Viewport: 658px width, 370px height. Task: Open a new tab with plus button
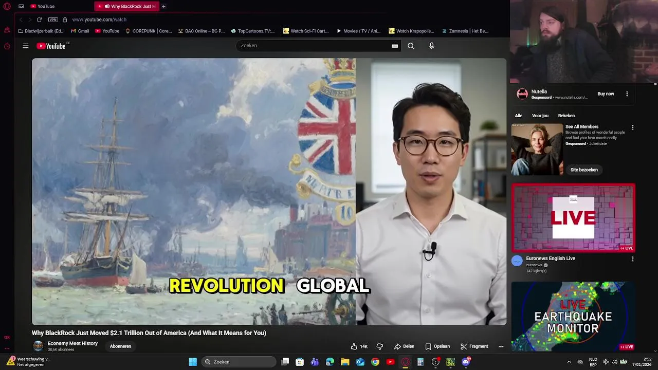[163, 6]
